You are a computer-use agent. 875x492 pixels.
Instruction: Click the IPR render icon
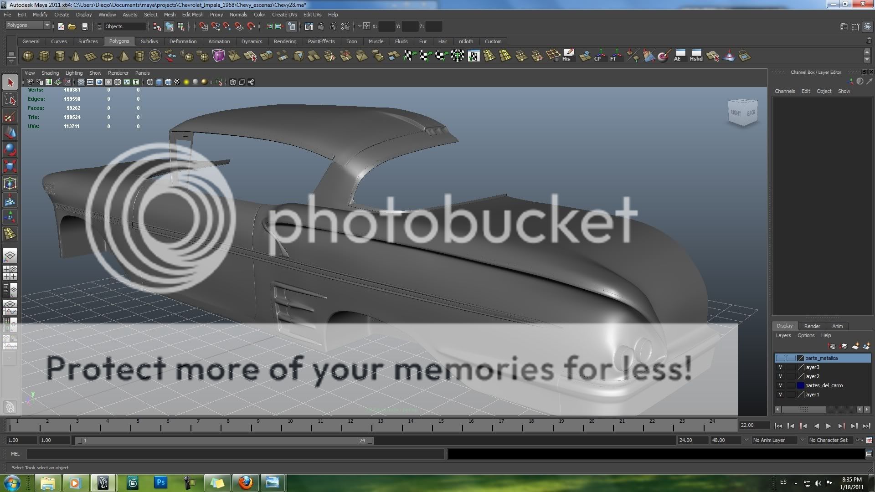coord(333,26)
